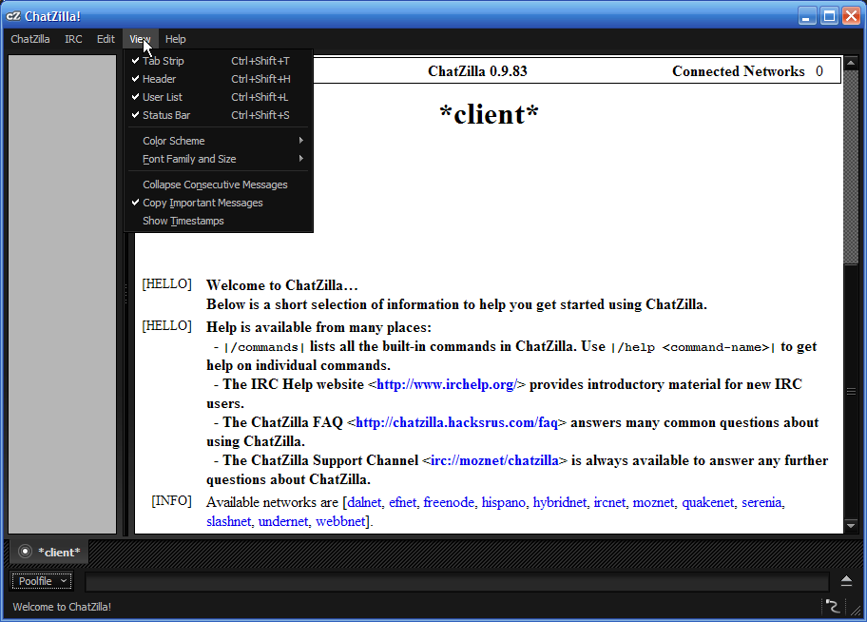867x622 pixels.
Task: Disable Copy Important Messages
Action: click(219, 204)
